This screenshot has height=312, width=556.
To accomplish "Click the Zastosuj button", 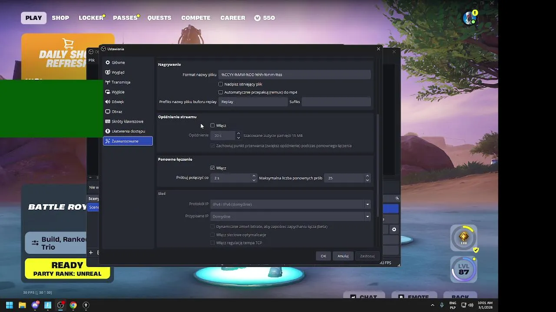I will (x=367, y=256).
